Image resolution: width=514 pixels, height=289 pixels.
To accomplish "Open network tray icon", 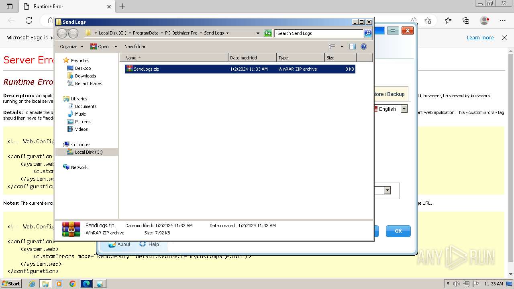I will pos(467,284).
